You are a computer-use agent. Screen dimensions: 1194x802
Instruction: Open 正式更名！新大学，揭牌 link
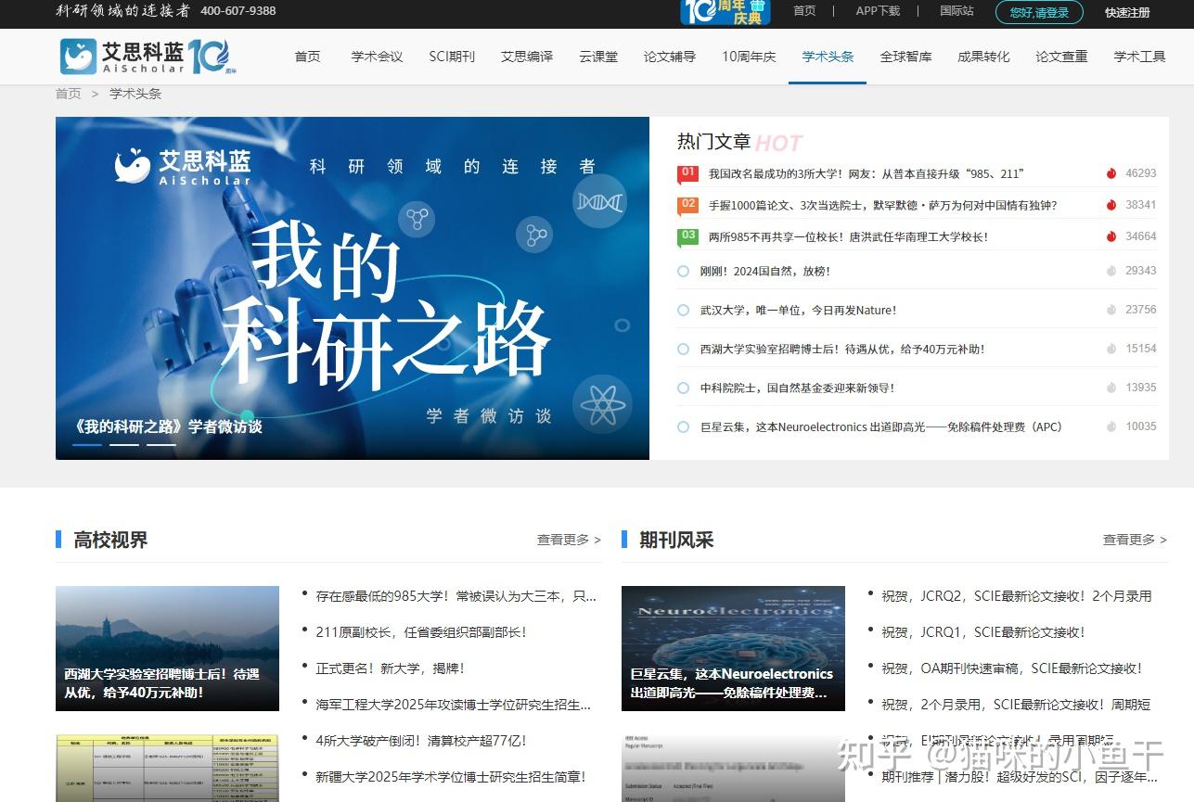click(x=390, y=668)
